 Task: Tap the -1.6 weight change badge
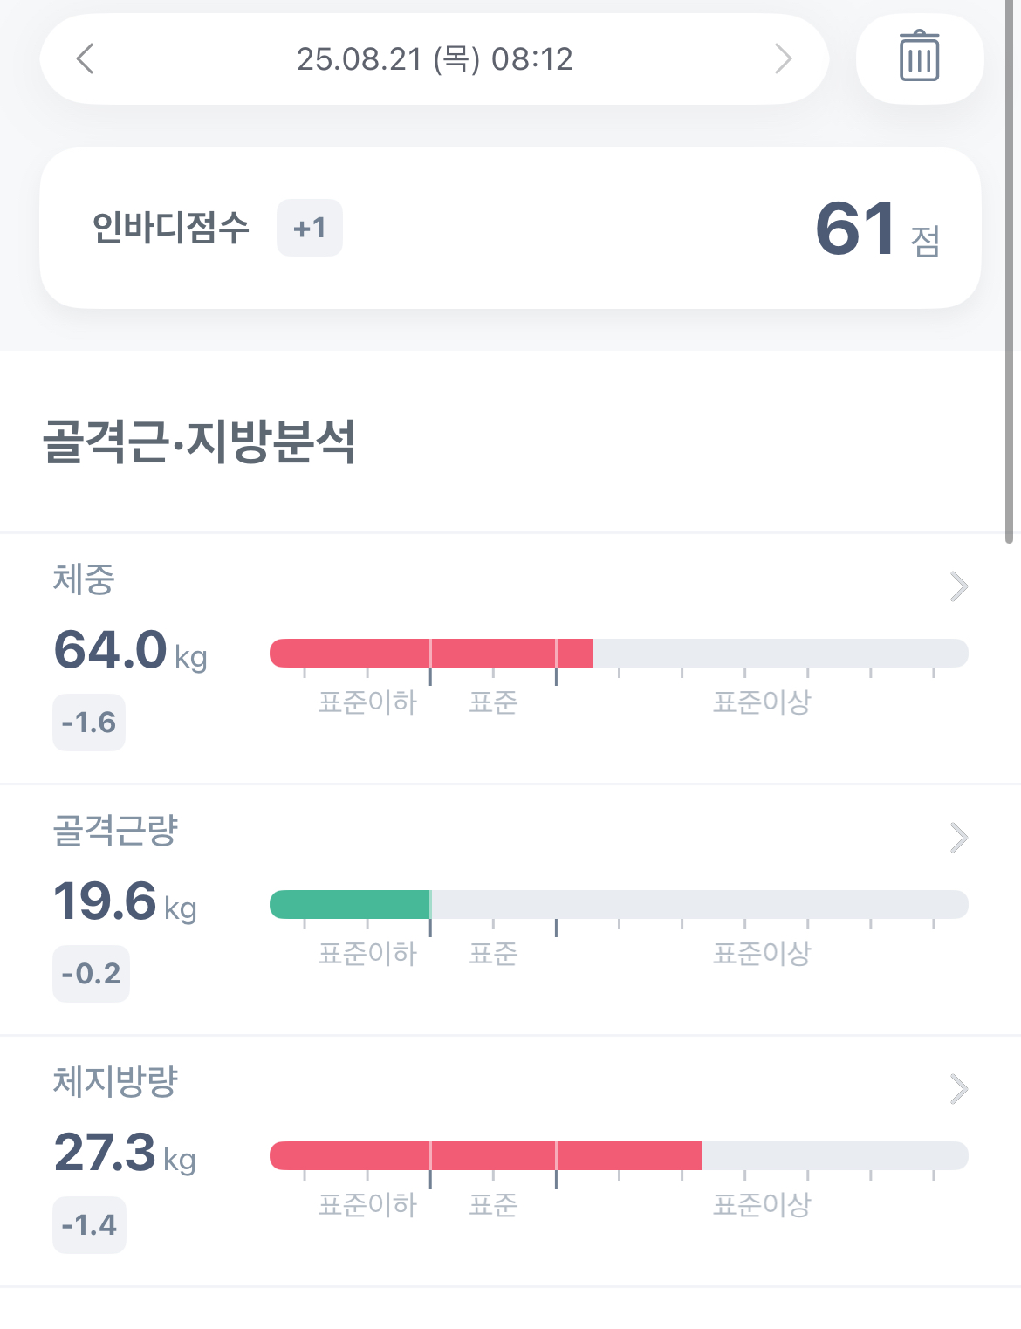89,723
